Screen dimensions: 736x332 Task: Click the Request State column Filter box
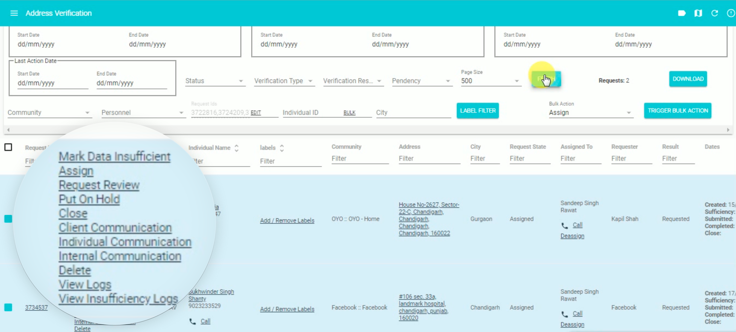point(530,159)
